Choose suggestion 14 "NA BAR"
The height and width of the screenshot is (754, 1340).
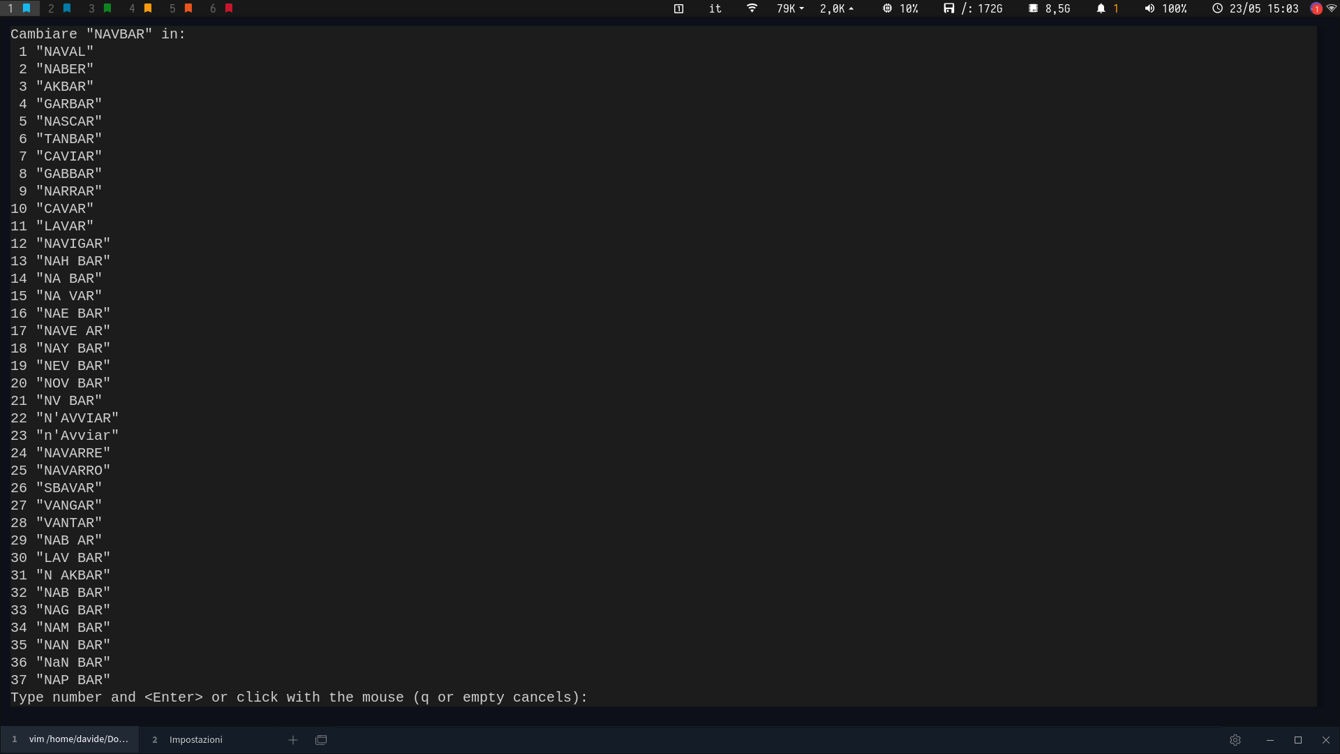click(x=57, y=279)
